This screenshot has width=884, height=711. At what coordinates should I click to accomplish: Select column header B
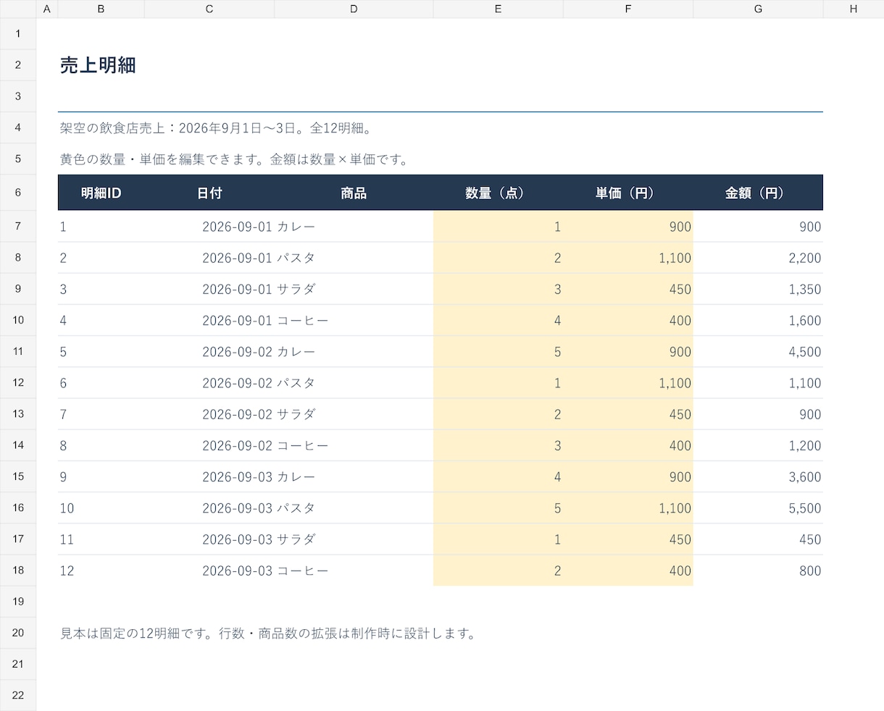[101, 9]
